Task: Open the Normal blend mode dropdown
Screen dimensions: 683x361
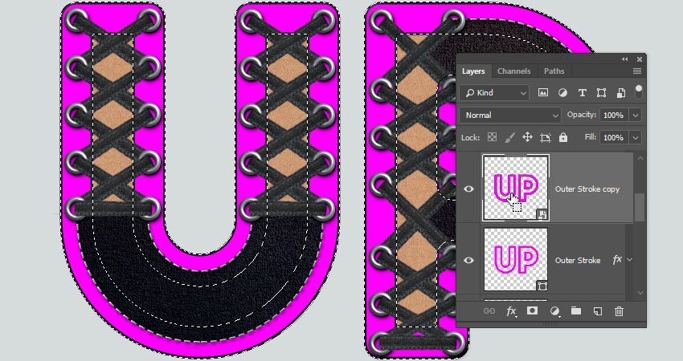Action: 510,116
